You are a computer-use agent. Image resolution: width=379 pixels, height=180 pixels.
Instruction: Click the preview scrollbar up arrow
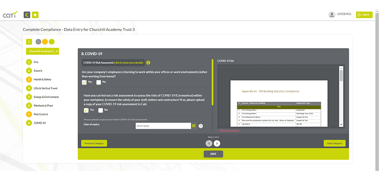(x=341, y=68)
